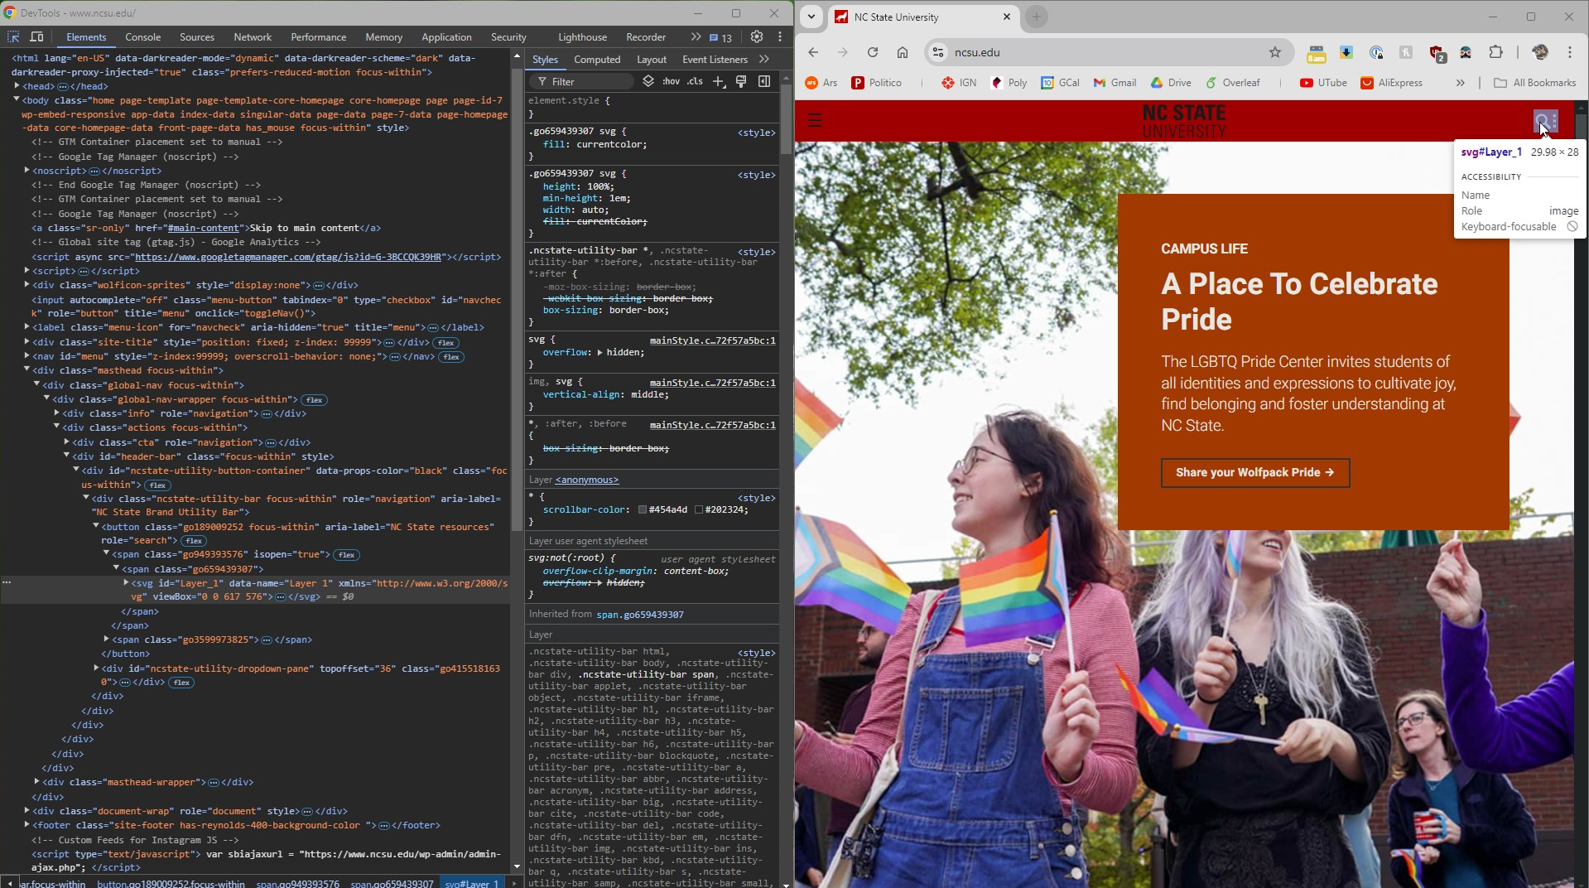Reload the NC State page
This screenshot has width=1589, height=888.
(x=873, y=52)
